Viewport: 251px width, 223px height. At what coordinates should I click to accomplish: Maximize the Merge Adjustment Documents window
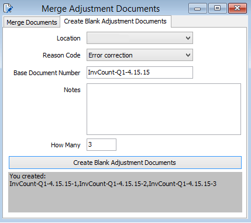217,8
